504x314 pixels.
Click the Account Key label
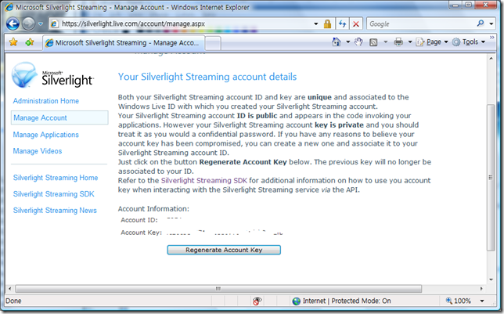click(x=141, y=233)
